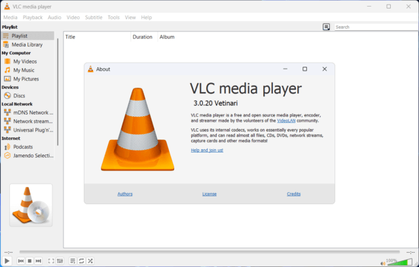The image size is (419, 267).
Task: Click the VLC cone icon in About title bar
Action: [90, 69]
